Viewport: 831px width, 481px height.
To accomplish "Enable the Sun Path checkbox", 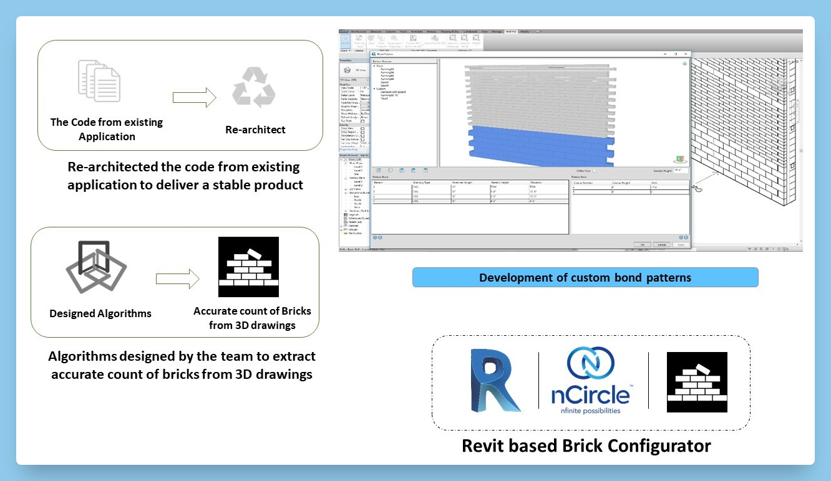I will [x=362, y=121].
